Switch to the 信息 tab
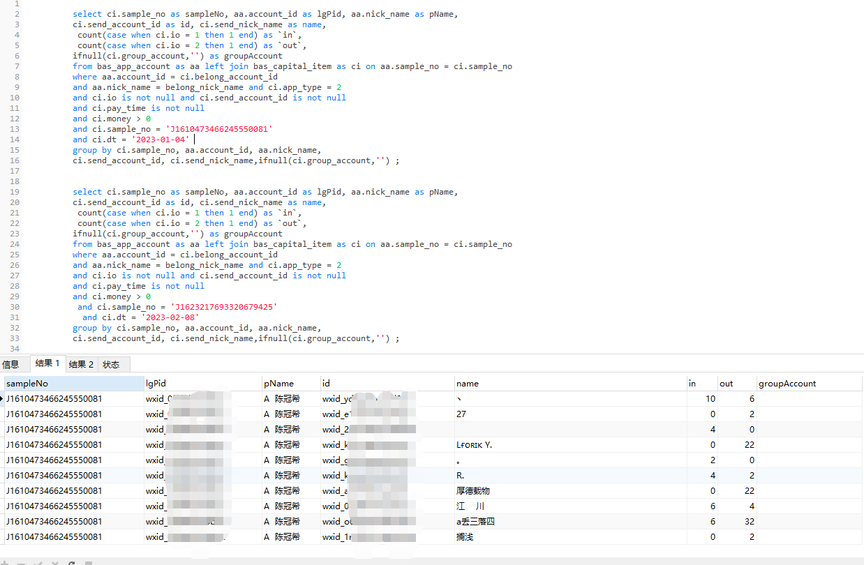Screen dimensions: 864x565 pyautogui.click(x=11, y=364)
